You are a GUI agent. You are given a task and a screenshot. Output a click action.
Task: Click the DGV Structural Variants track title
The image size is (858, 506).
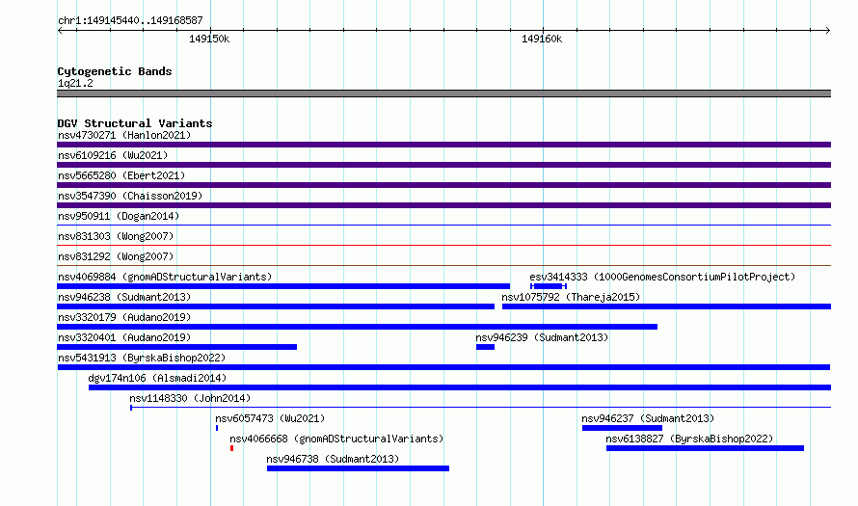(x=135, y=123)
